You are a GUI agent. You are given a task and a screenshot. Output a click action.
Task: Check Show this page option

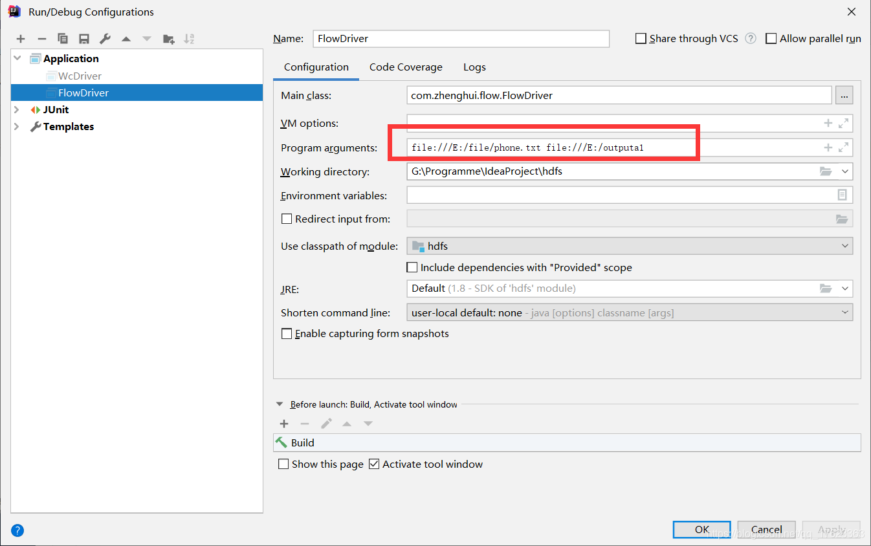tap(283, 464)
